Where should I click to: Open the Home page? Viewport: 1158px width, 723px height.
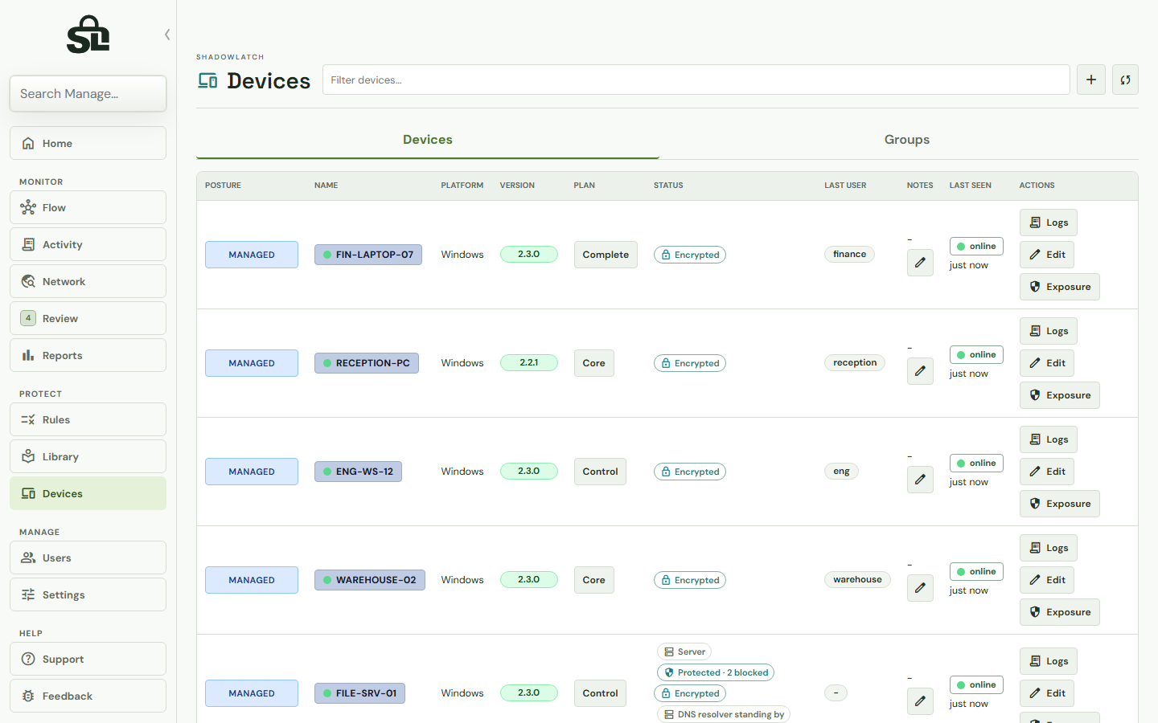coord(88,143)
